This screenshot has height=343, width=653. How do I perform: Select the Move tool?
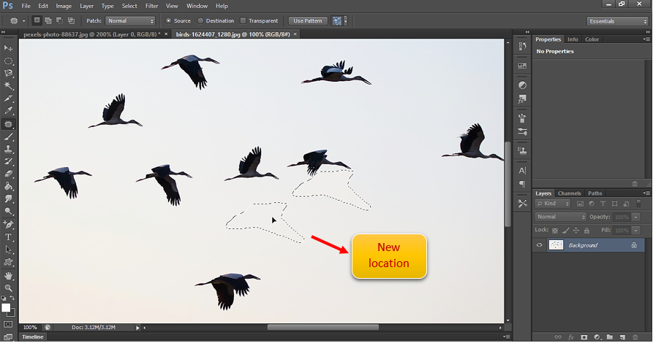coord(9,47)
